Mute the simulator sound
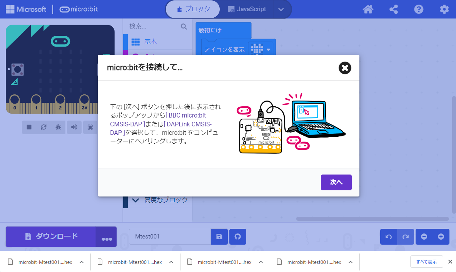The height and width of the screenshot is (272, 456). [x=74, y=127]
